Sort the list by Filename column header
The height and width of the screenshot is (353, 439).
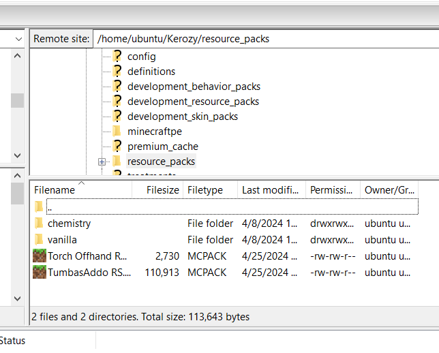55,190
